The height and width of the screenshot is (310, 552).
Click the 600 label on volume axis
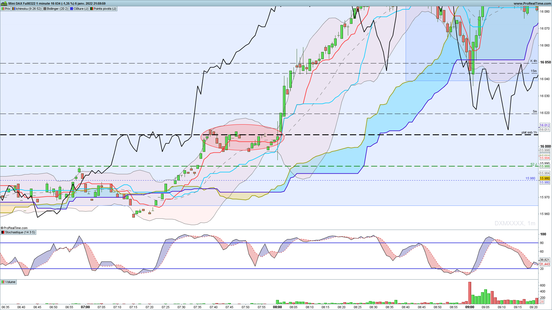pos(543,285)
